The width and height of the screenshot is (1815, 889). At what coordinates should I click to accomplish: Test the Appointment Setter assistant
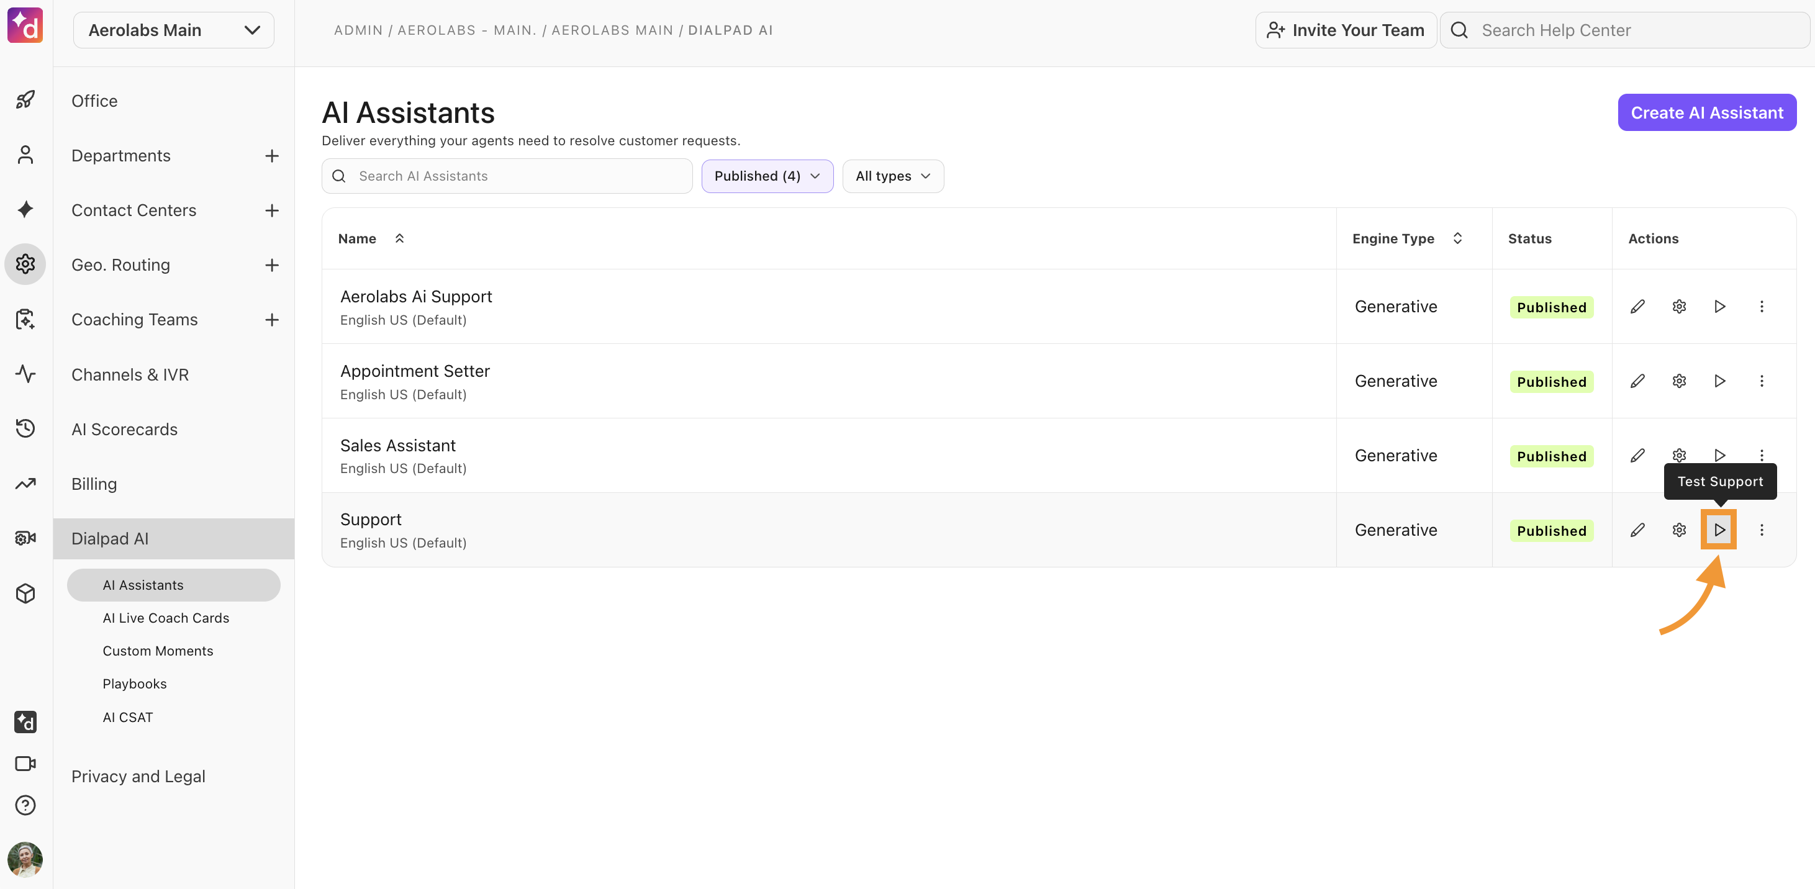pyautogui.click(x=1719, y=381)
